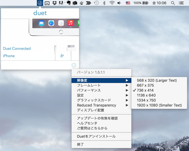Click the Duet settings gear icon
This screenshot has height=151, width=189.
(74, 65)
